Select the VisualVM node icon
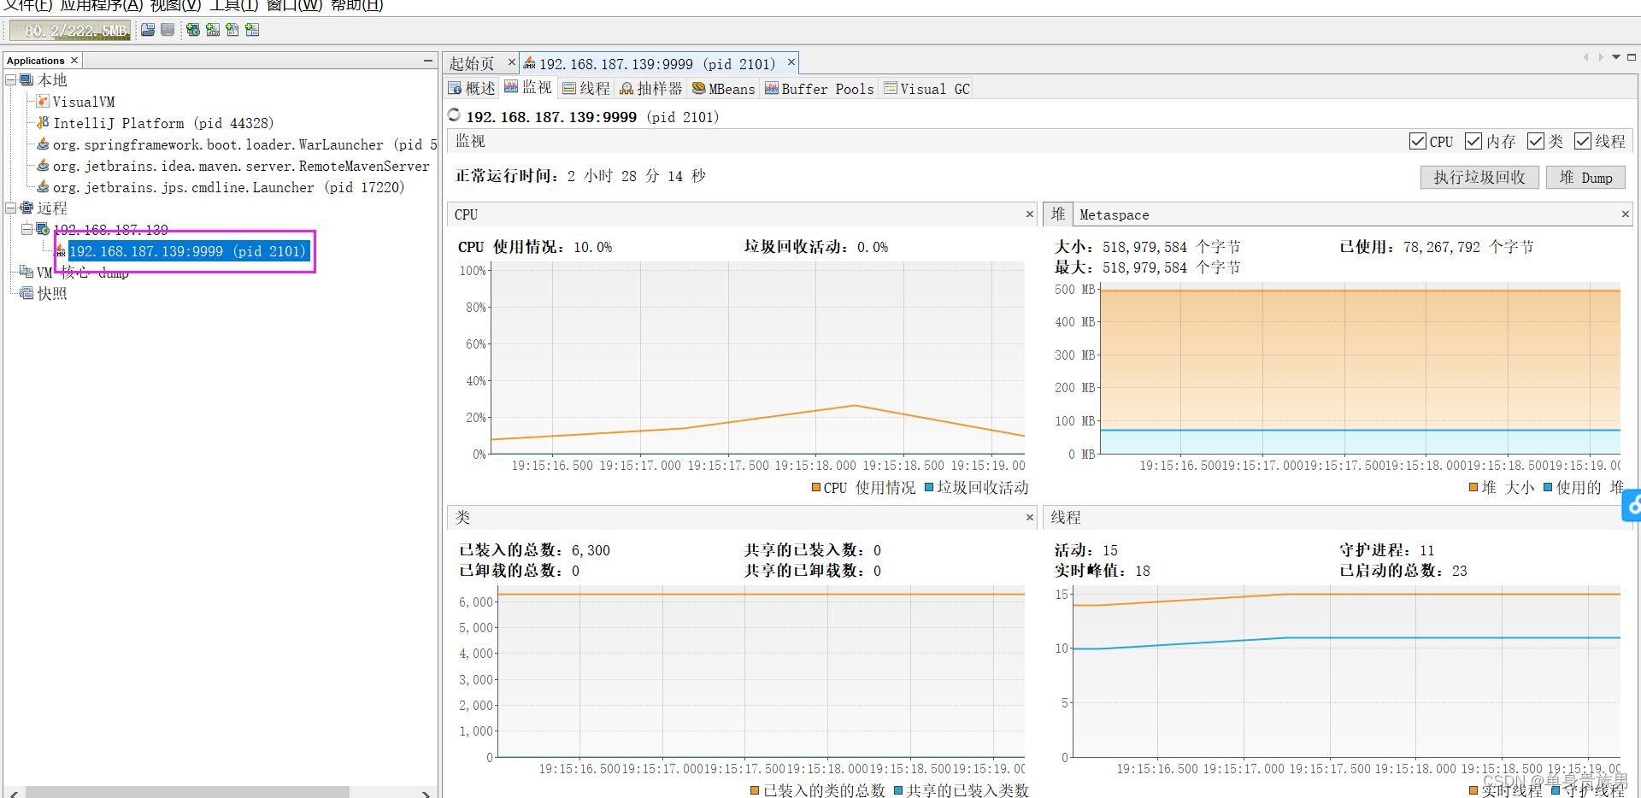This screenshot has width=1641, height=798. (x=43, y=101)
